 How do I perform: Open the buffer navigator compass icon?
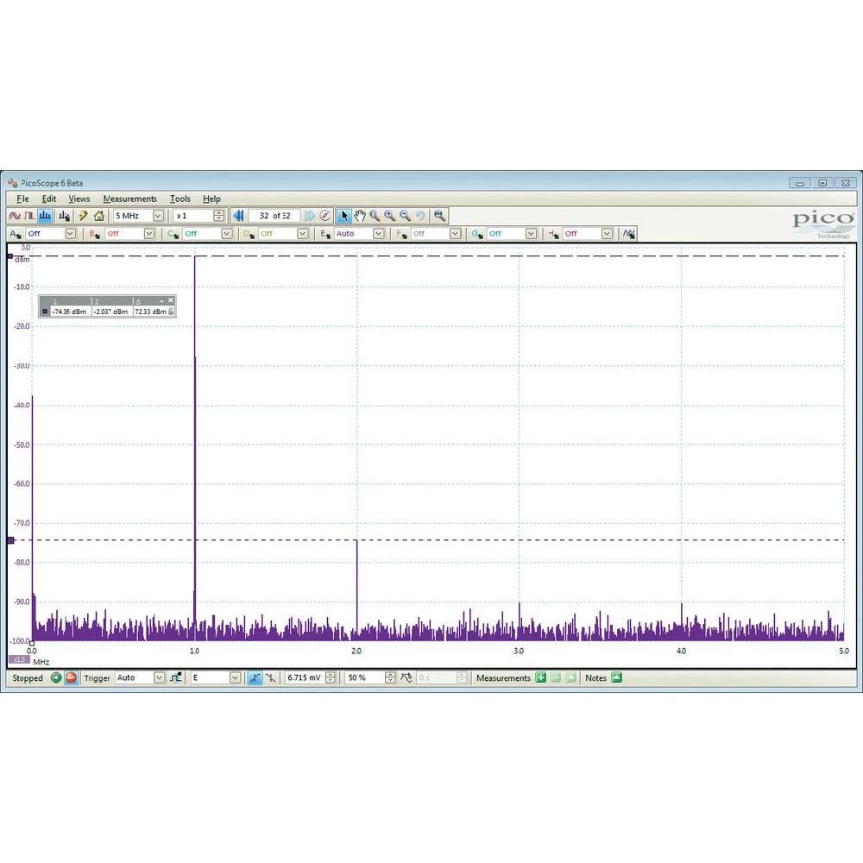coord(325,216)
